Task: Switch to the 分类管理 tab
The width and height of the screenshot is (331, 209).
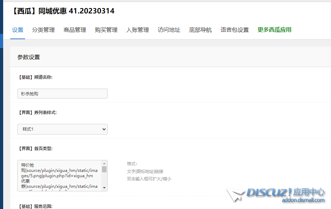Action: click(43, 30)
